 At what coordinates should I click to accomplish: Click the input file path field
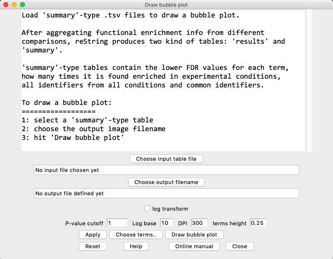(x=166, y=170)
